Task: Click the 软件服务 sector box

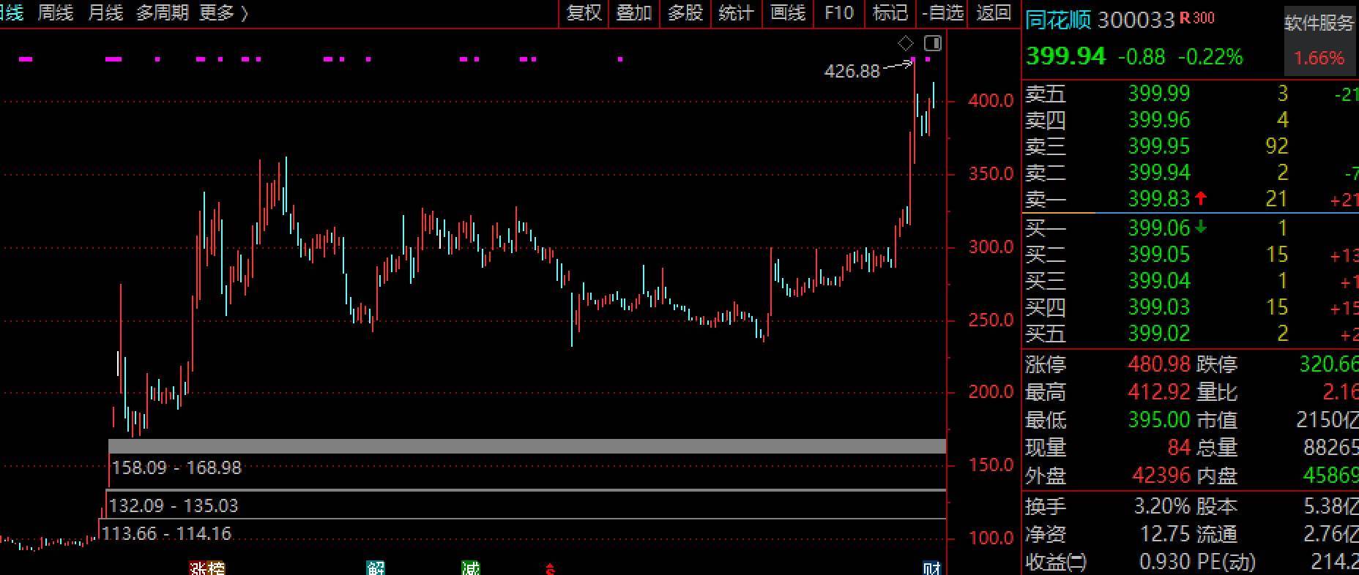Action: [1319, 42]
